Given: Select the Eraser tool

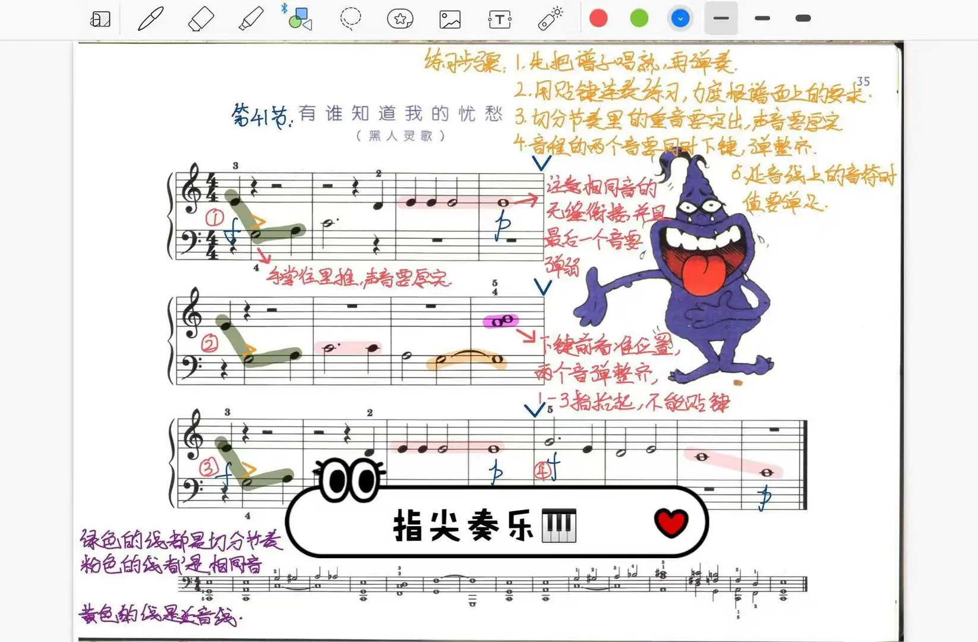Looking at the screenshot, I should click(201, 18).
